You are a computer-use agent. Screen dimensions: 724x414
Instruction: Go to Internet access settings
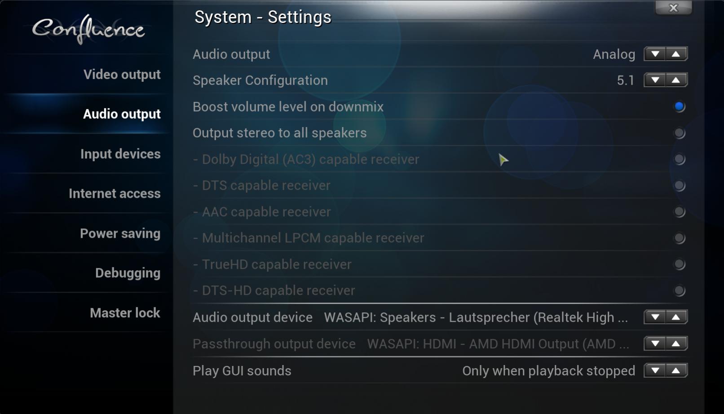point(115,193)
